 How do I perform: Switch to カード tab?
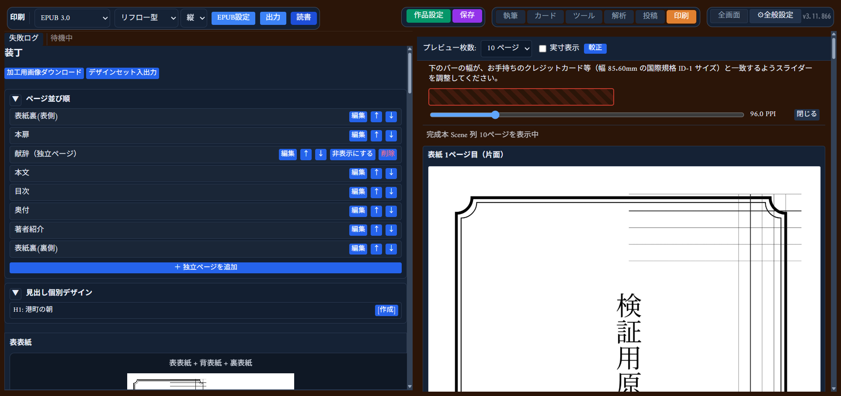click(x=545, y=16)
